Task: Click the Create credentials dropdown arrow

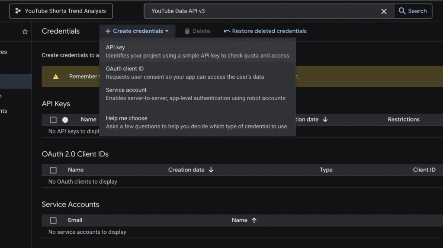Action: click(x=167, y=31)
